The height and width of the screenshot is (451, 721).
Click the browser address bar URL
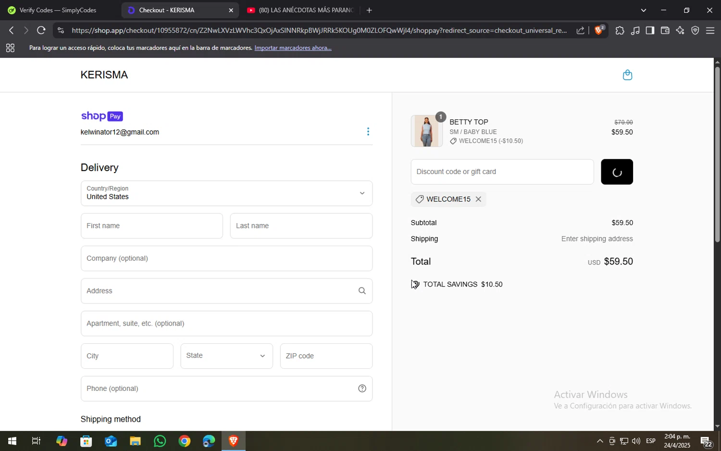[319, 30]
